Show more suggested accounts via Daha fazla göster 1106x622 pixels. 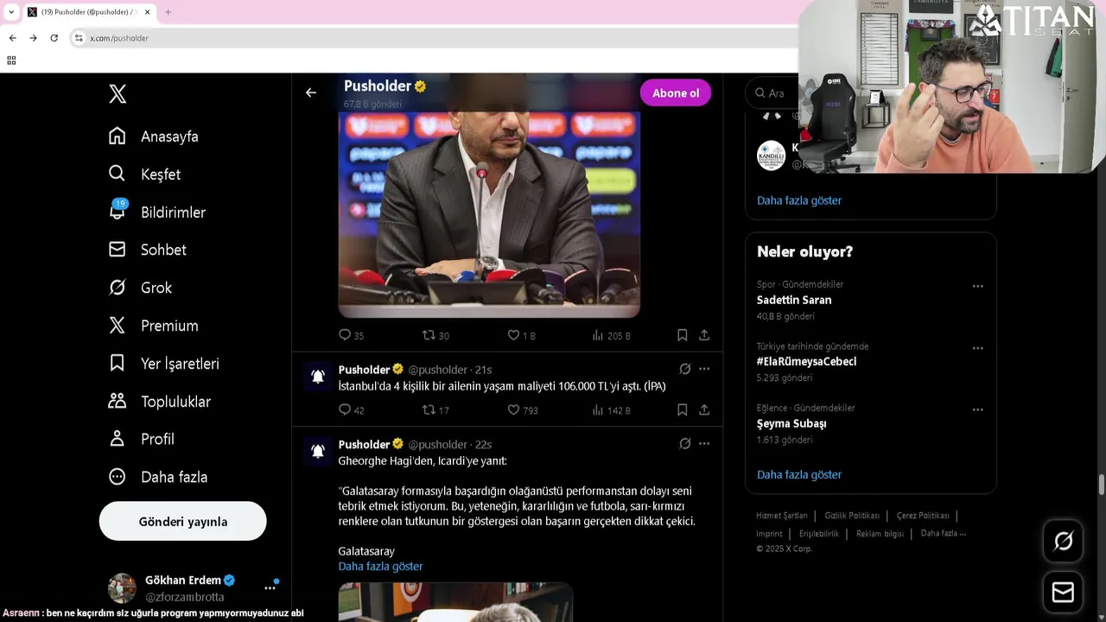pos(799,200)
